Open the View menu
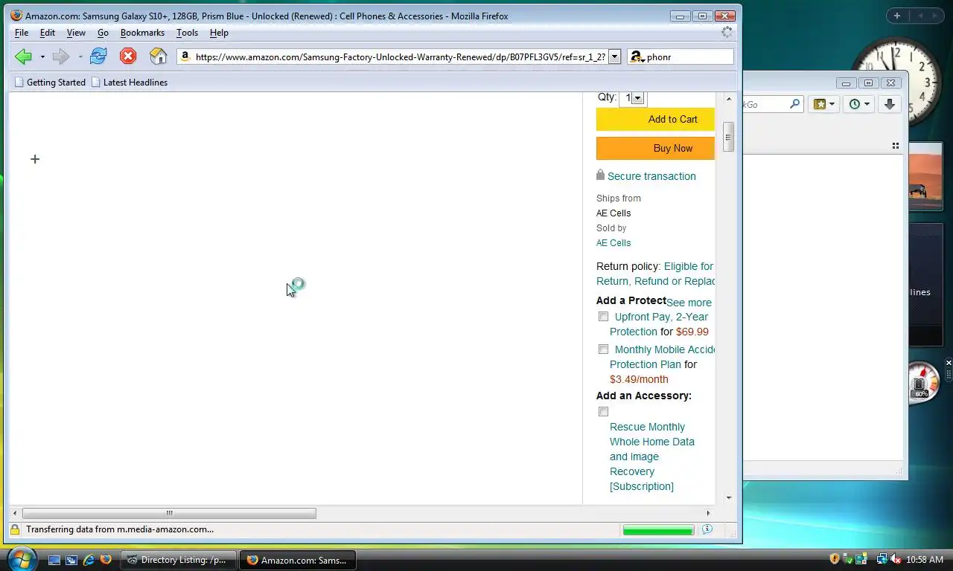This screenshot has width=953, height=571. 76,33
